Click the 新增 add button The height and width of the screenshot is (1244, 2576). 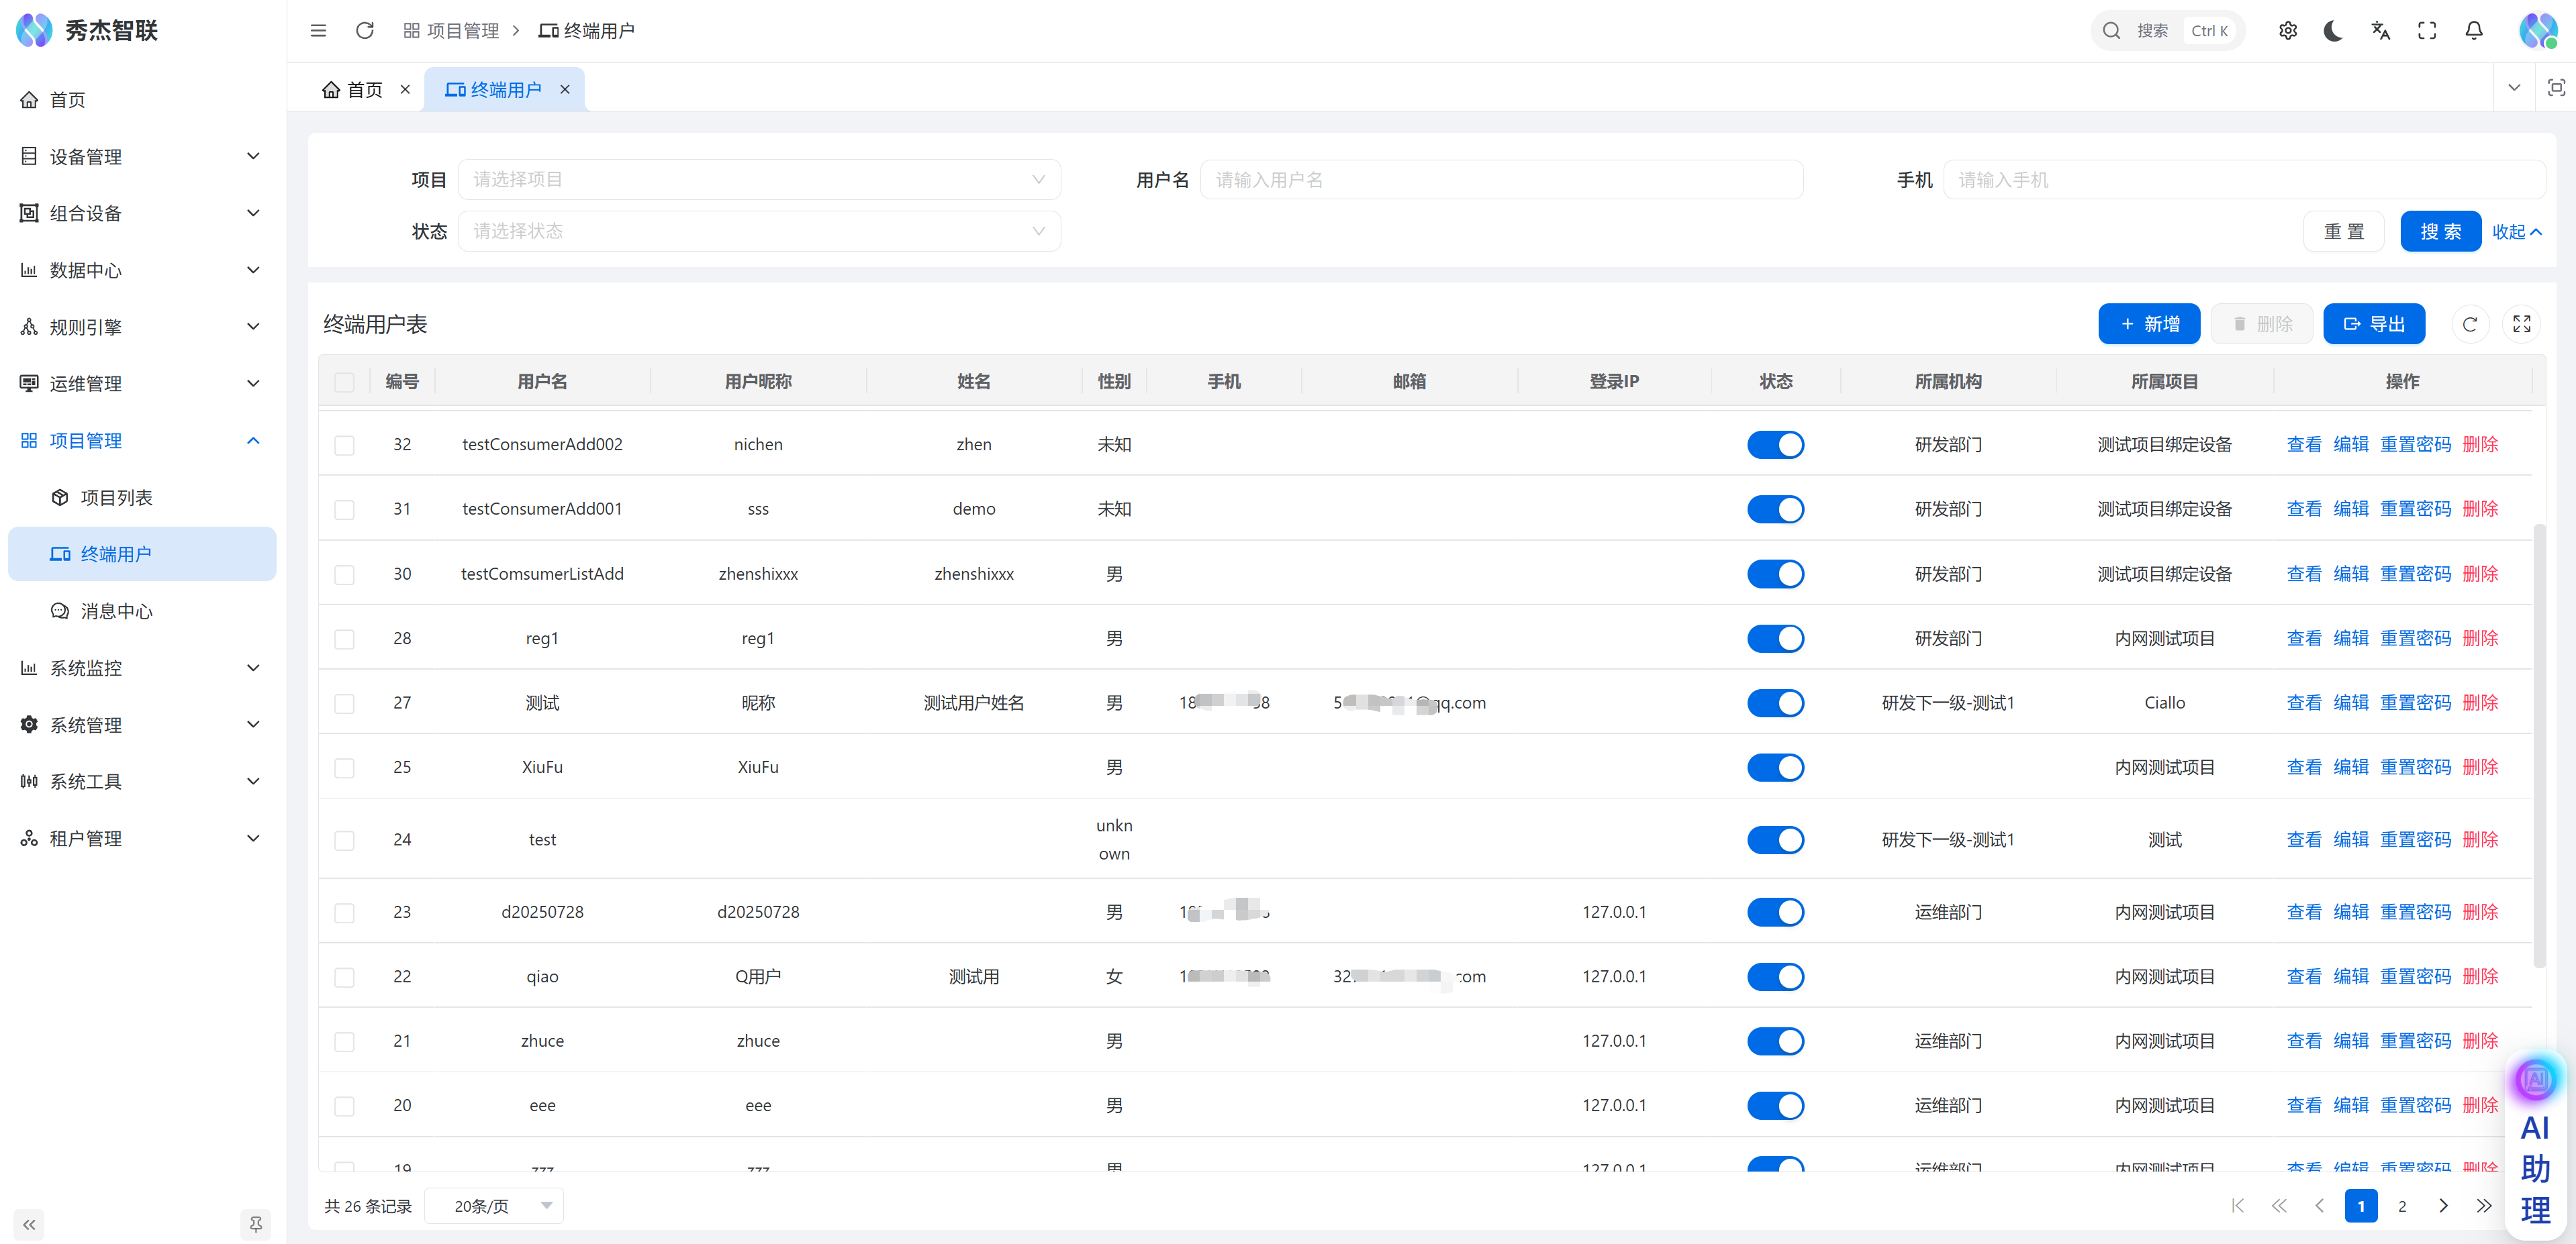(2148, 323)
